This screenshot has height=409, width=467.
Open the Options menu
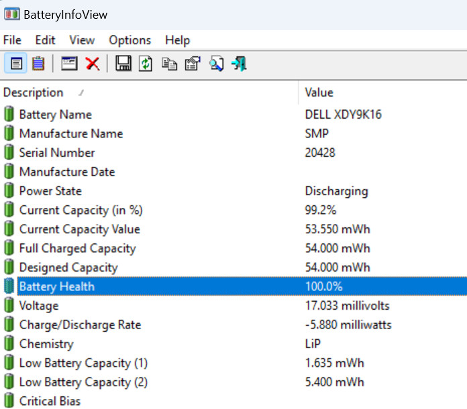coord(129,40)
